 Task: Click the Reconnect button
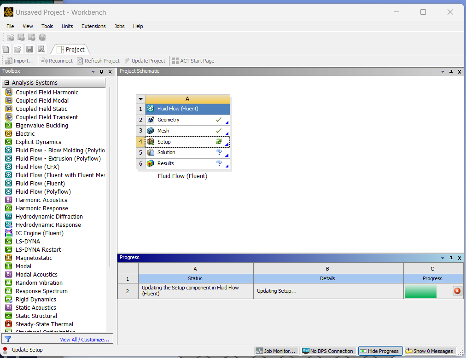point(57,61)
